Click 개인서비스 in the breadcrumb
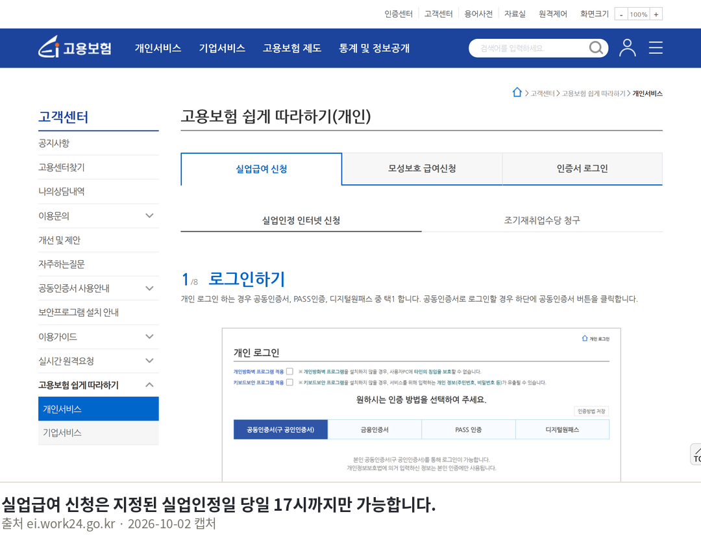The image size is (701, 538). tap(647, 93)
